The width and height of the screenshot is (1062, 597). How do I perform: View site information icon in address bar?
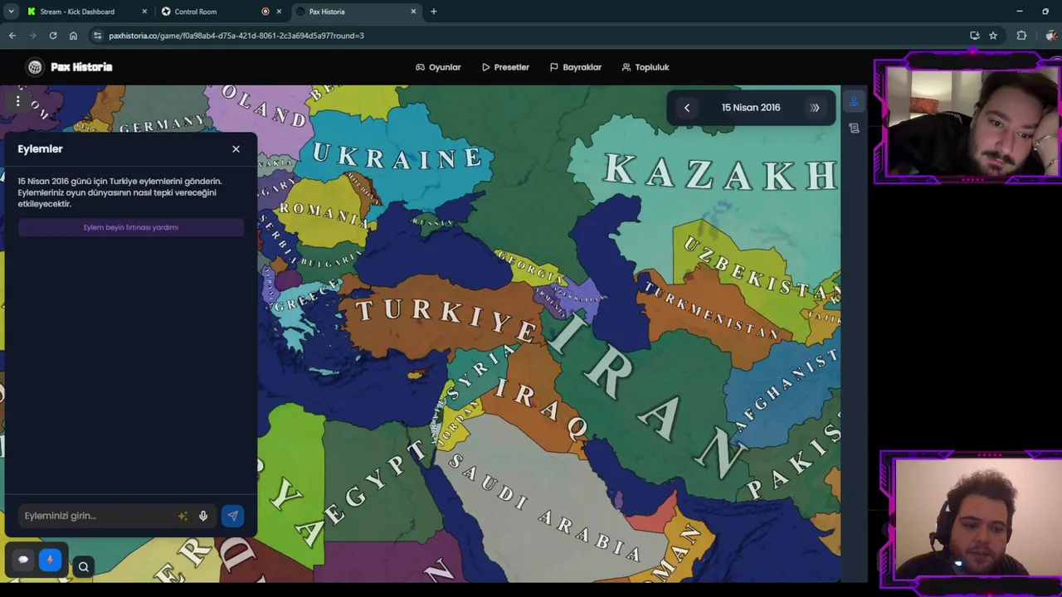point(98,36)
